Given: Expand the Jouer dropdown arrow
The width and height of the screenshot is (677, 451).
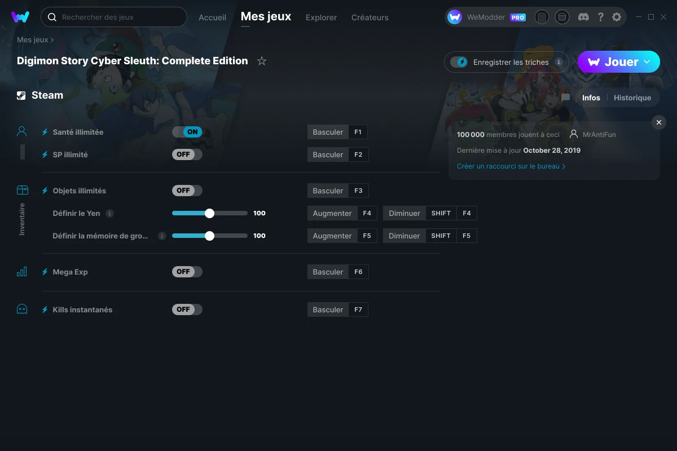Looking at the screenshot, I should (x=647, y=62).
